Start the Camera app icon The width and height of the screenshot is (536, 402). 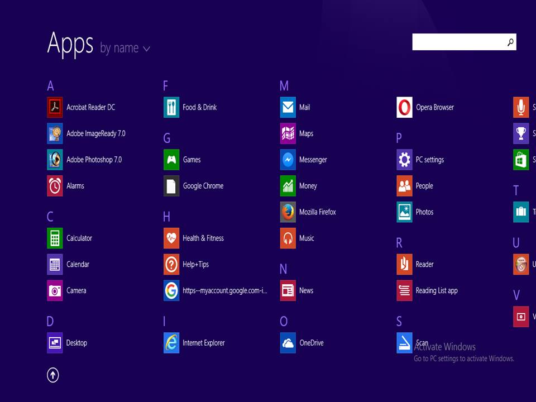pos(55,290)
